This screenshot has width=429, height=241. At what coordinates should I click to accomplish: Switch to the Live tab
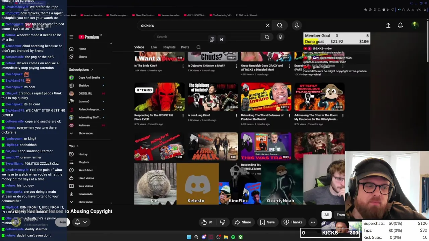click(154, 47)
